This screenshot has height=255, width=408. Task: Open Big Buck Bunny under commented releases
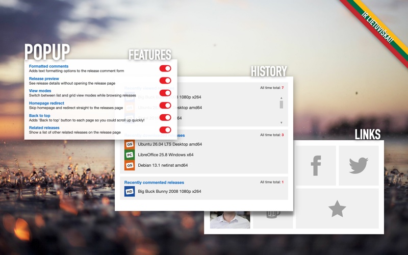(x=169, y=192)
